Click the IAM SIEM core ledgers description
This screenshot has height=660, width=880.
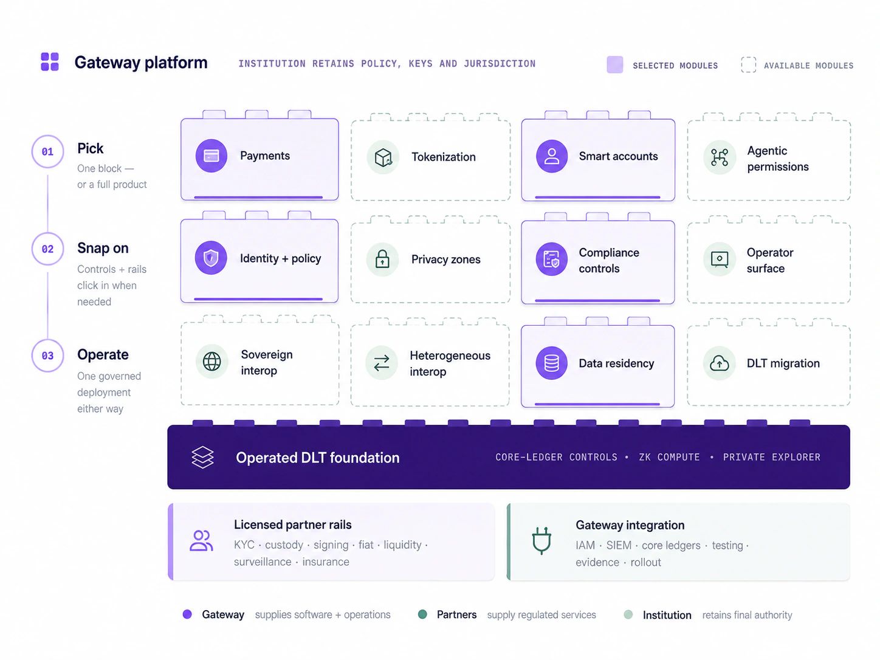662,554
